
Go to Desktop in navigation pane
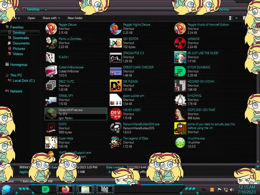[x=19, y=32]
